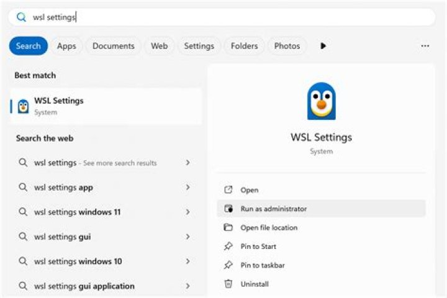Click magnifier icon beside wsl settings windows 11
Image resolution: width=447 pixels, height=298 pixels.
[x=23, y=212]
